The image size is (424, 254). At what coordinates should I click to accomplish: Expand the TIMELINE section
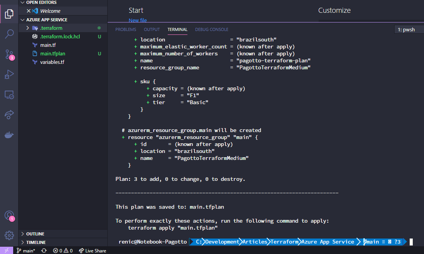pos(22,242)
